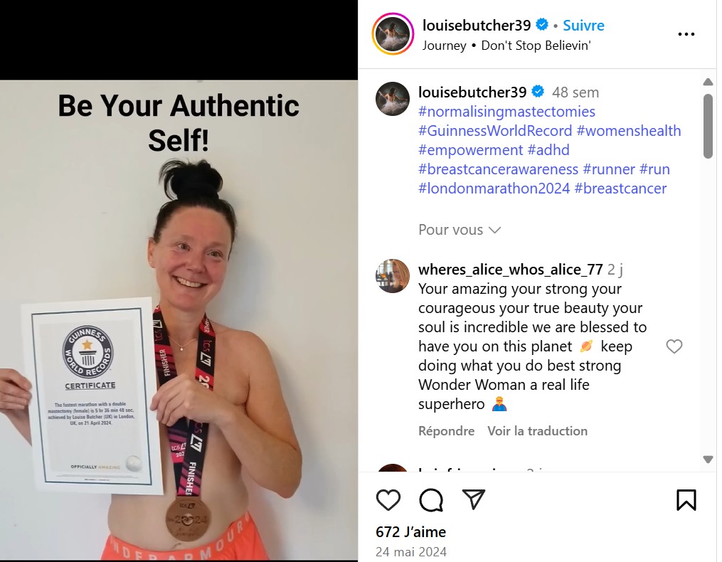Open comments with the speech bubble icon

click(x=431, y=500)
